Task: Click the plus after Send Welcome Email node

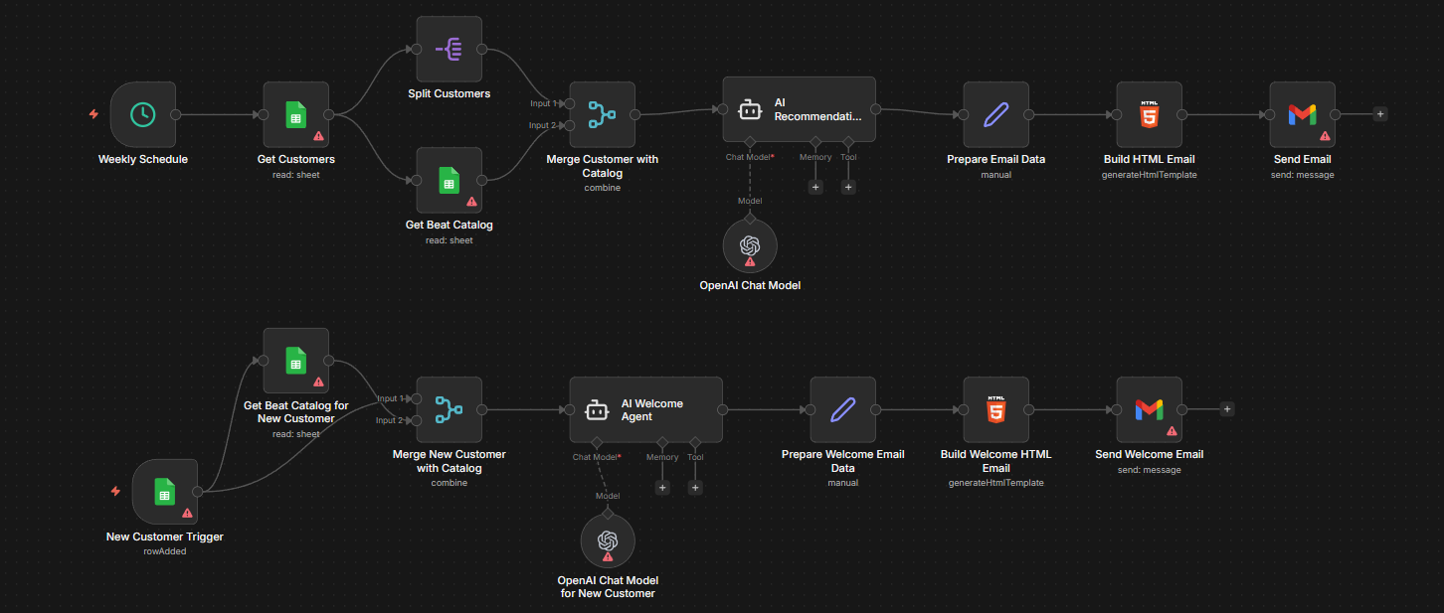Action: (x=1227, y=408)
